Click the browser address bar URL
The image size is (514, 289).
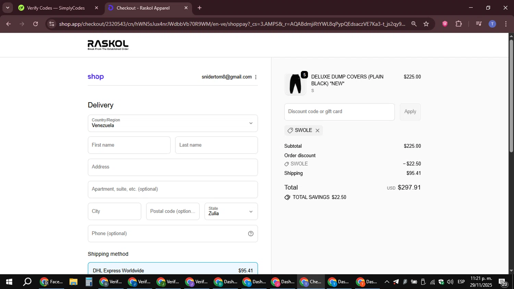pos(232,24)
